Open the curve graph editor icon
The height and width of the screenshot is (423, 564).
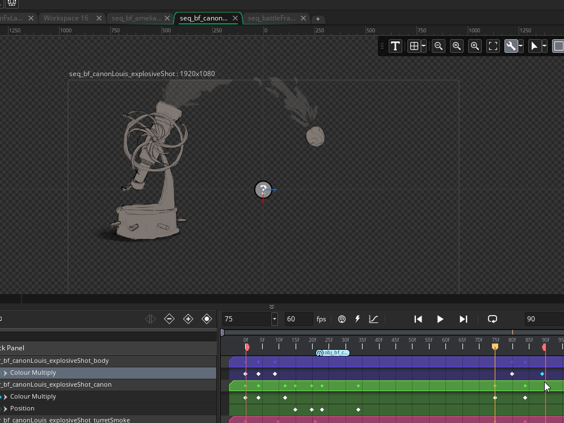coord(373,319)
